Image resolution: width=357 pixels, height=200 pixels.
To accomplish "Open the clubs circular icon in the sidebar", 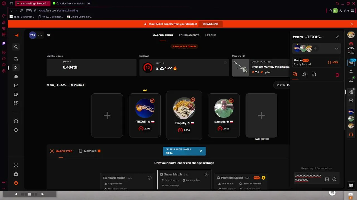I will point(16,121).
